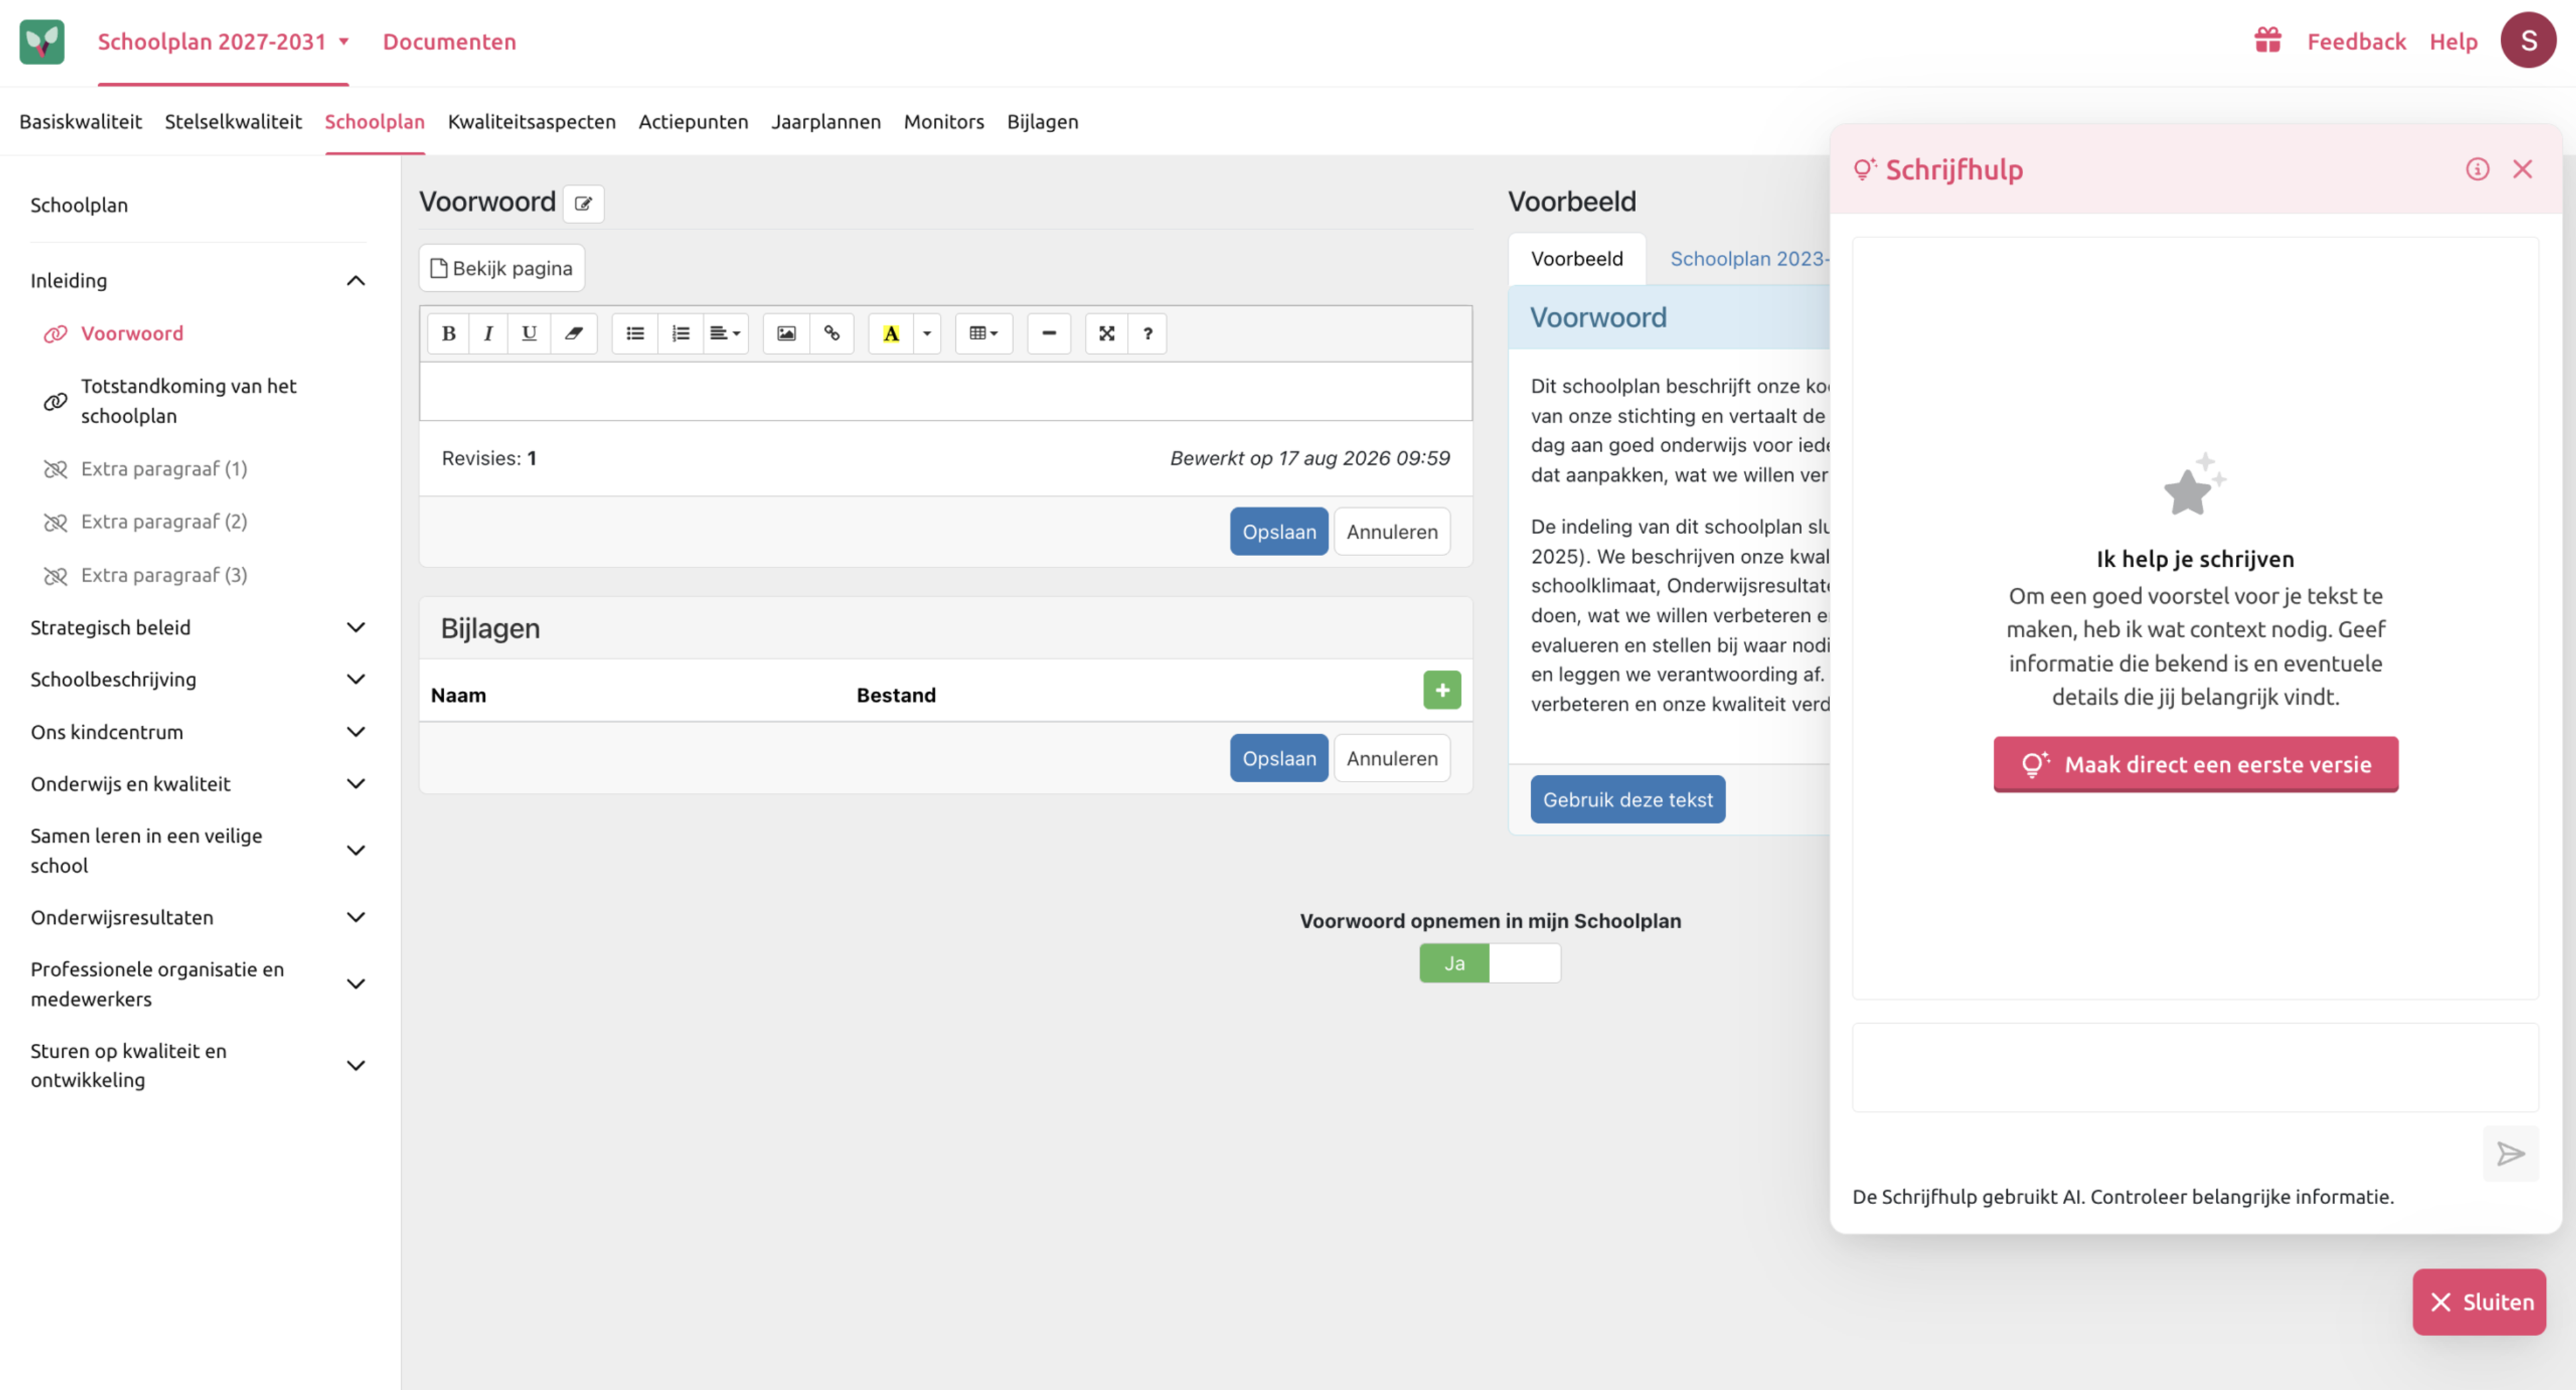Open Totstandkoming van het schoolplan item
The image size is (2576, 1390).
[188, 401]
